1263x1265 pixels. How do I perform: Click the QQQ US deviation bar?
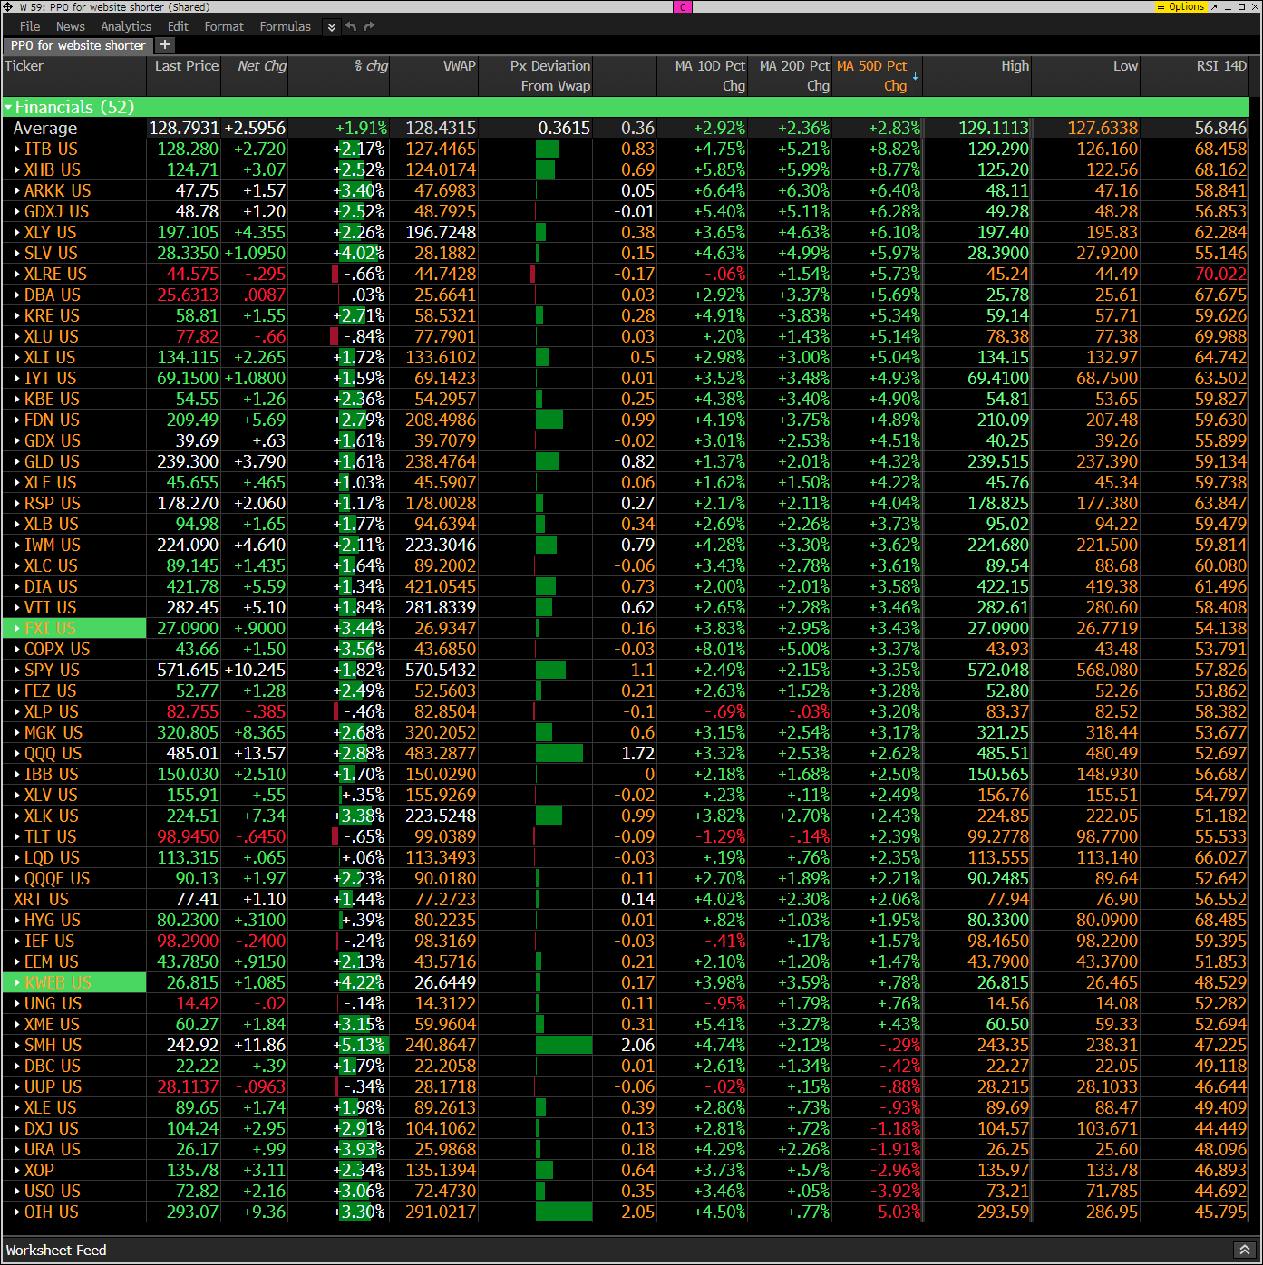[559, 753]
